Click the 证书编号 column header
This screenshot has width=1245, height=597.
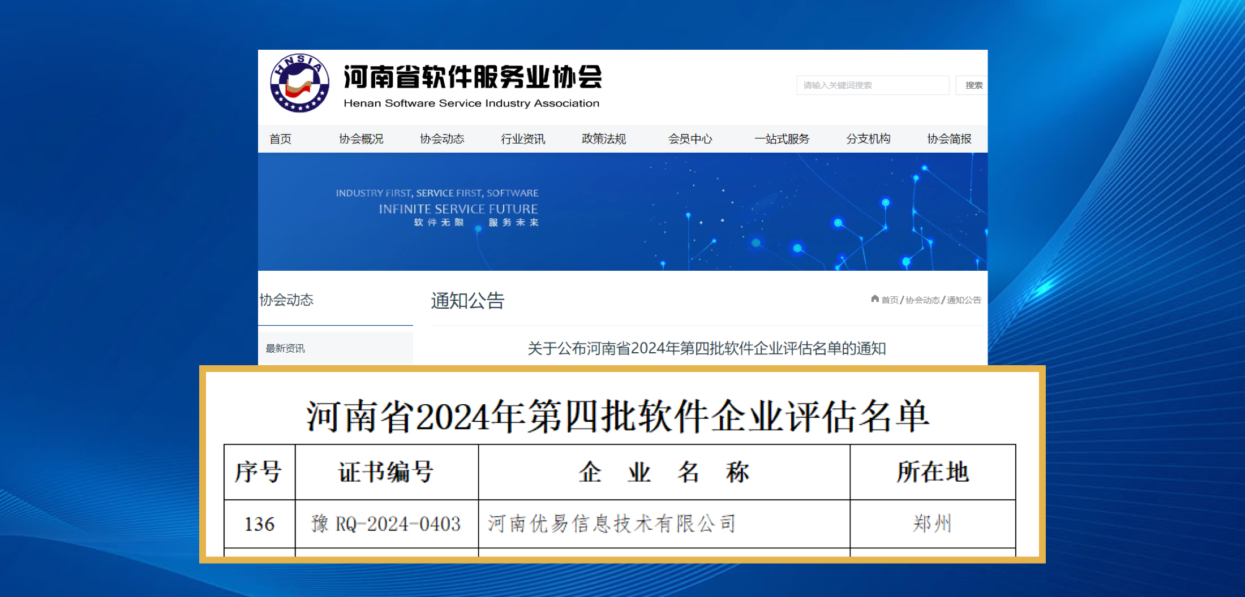387,472
